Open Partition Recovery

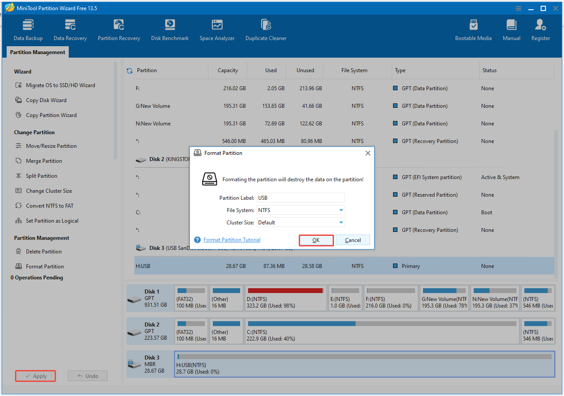119,29
